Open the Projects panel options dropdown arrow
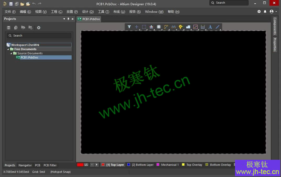The image size is (281, 177). [64, 19]
